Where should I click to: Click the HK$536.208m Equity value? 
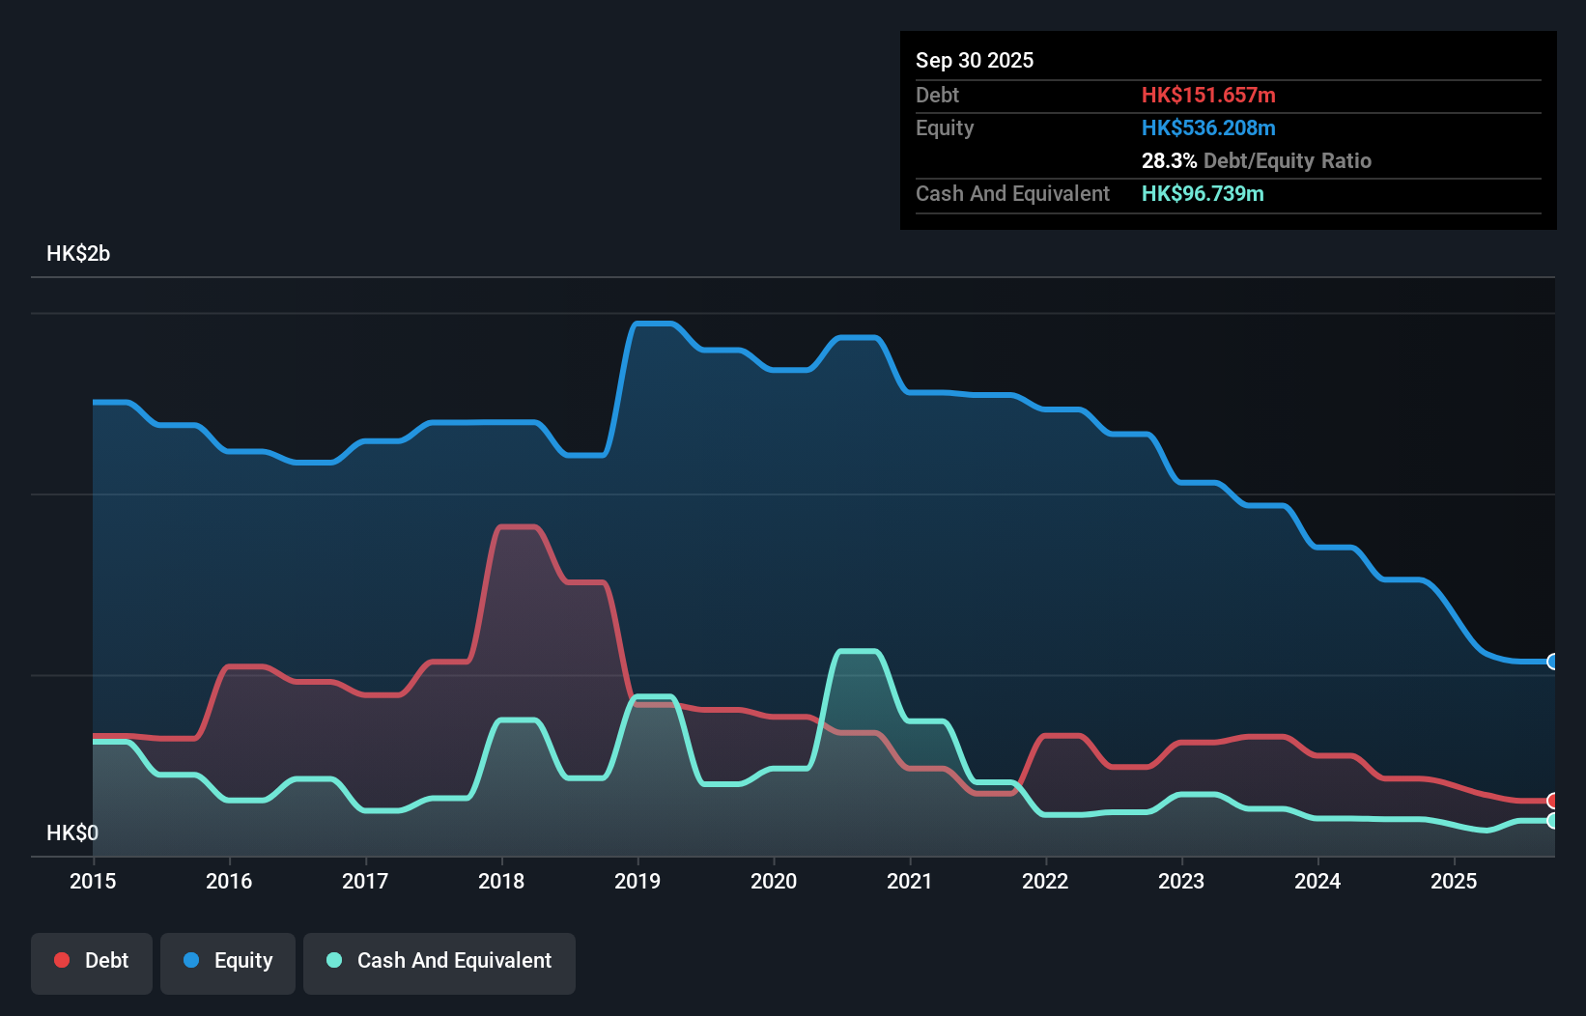(1208, 127)
